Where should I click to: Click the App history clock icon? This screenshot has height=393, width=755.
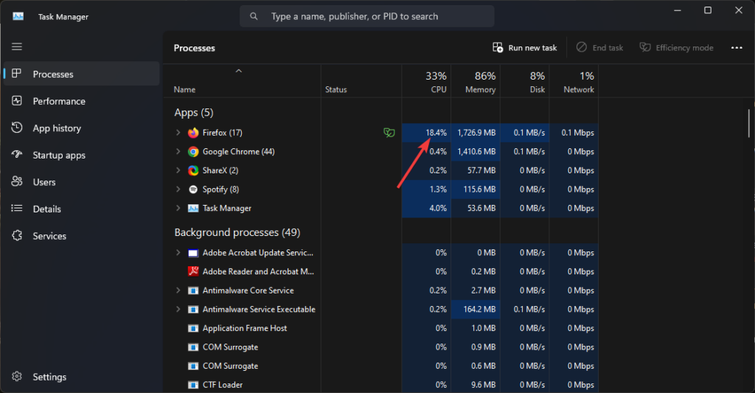pyautogui.click(x=17, y=128)
